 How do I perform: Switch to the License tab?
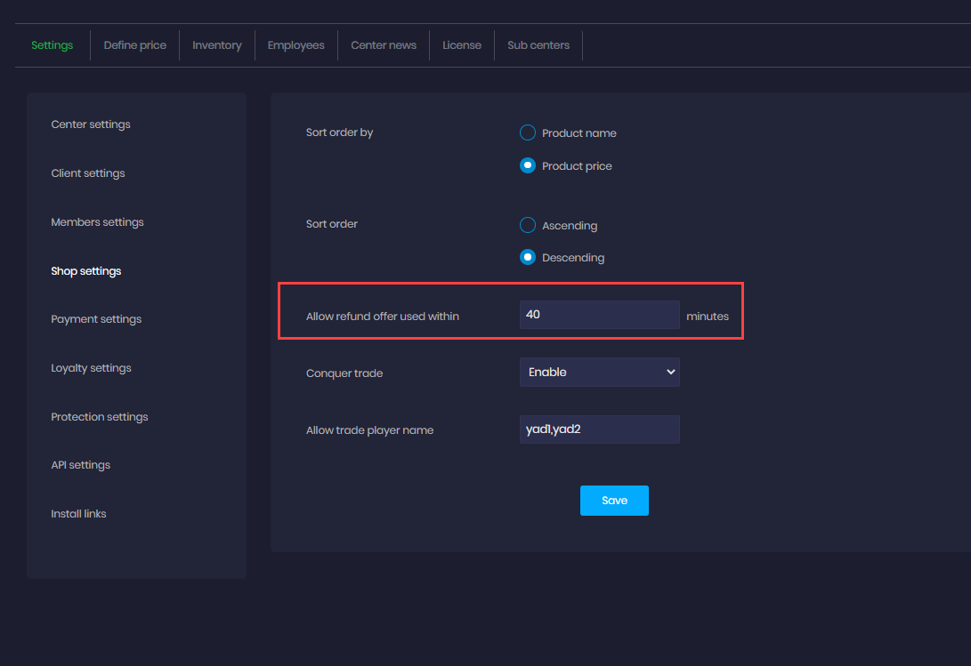point(462,45)
